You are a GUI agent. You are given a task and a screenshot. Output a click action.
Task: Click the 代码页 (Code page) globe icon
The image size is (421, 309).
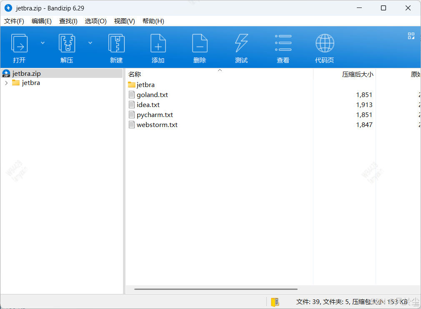tap(325, 43)
